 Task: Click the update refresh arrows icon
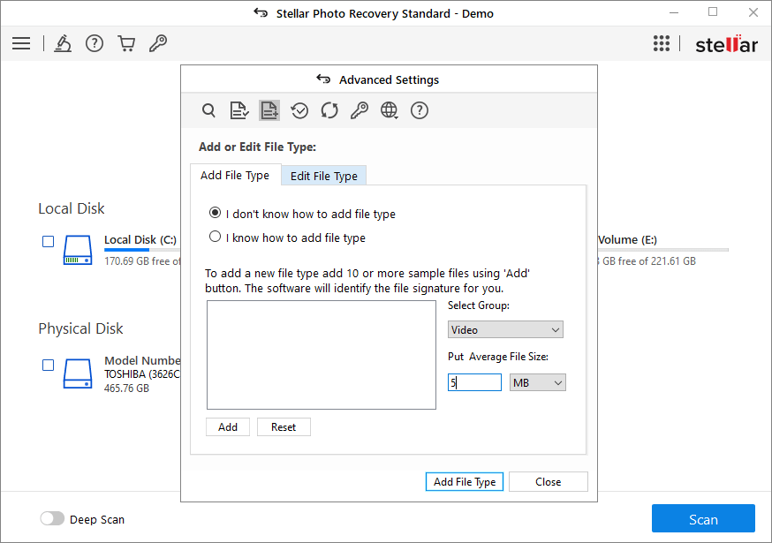coord(329,110)
